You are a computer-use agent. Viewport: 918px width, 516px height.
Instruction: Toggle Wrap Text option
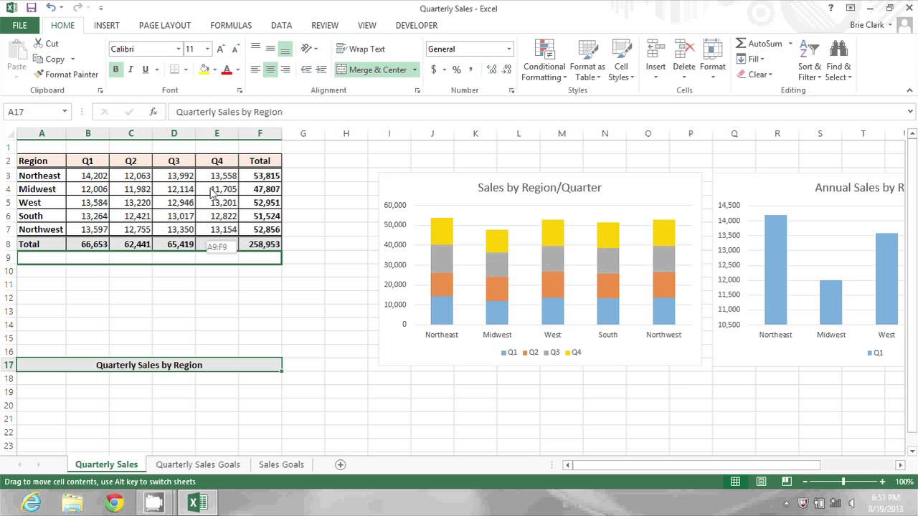(361, 49)
